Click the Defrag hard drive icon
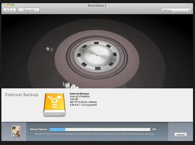Viewport: 195px width, 145px height. (15, 131)
